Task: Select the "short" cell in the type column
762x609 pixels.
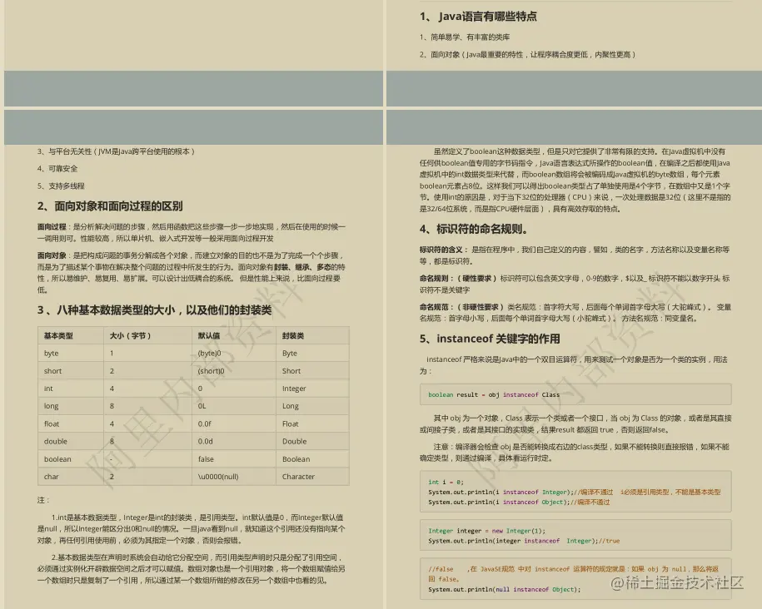Action: (52, 371)
